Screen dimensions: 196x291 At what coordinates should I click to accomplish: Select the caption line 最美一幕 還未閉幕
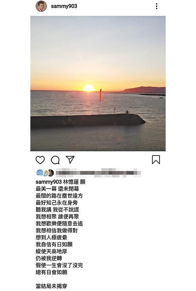(57, 189)
